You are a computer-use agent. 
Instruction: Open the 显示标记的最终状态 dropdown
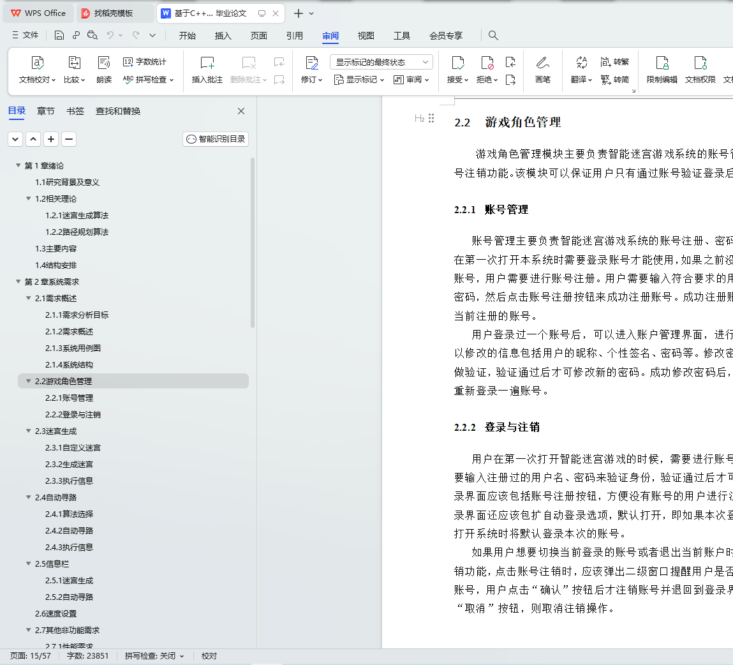(381, 62)
